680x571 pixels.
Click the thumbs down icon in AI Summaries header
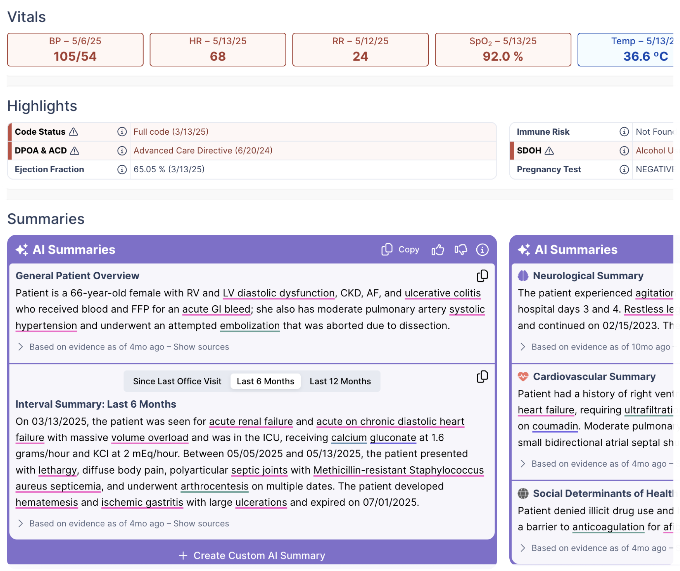[460, 250]
